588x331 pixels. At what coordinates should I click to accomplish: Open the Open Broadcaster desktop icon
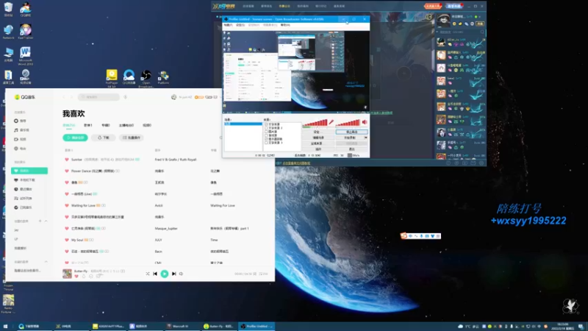(146, 78)
